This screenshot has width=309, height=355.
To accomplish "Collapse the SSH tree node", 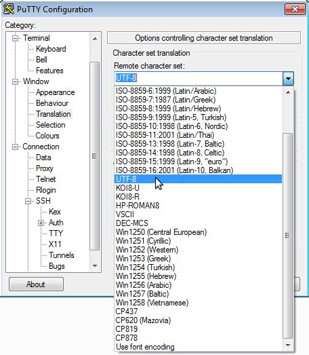I will 28,201.
